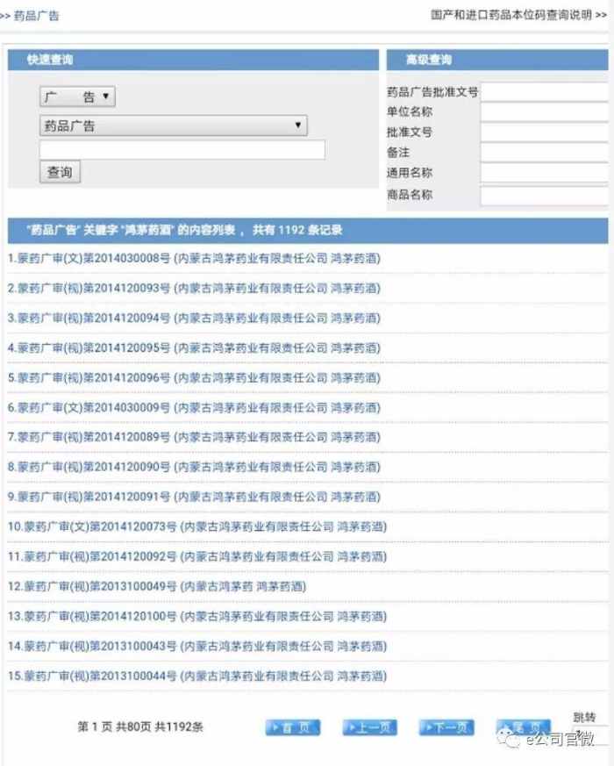
Task: Go to next page with 下一页
Action: [446, 727]
